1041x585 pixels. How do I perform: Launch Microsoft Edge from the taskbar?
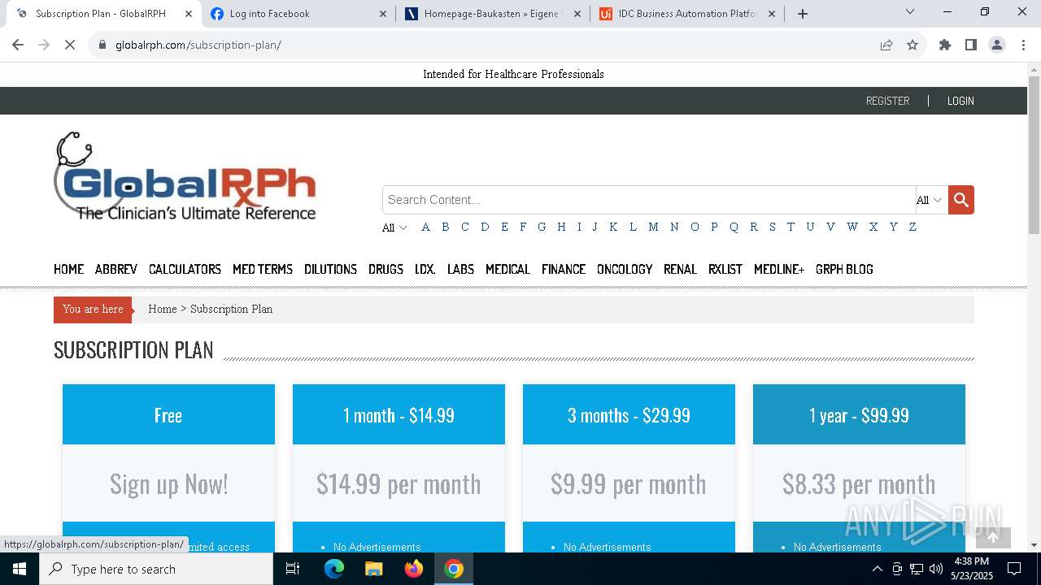pyautogui.click(x=334, y=569)
